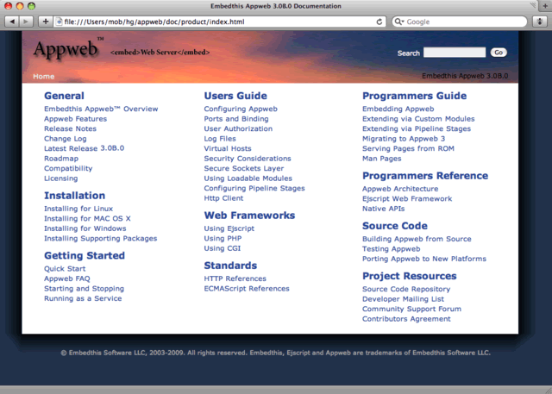Click the reload icon in address bar
The image size is (552, 394).
(x=379, y=21)
